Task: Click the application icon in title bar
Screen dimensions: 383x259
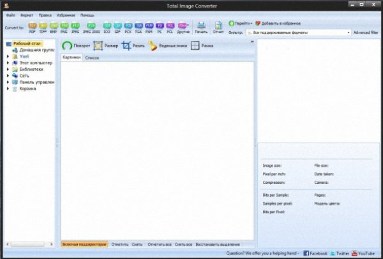Action: (x=7, y=5)
